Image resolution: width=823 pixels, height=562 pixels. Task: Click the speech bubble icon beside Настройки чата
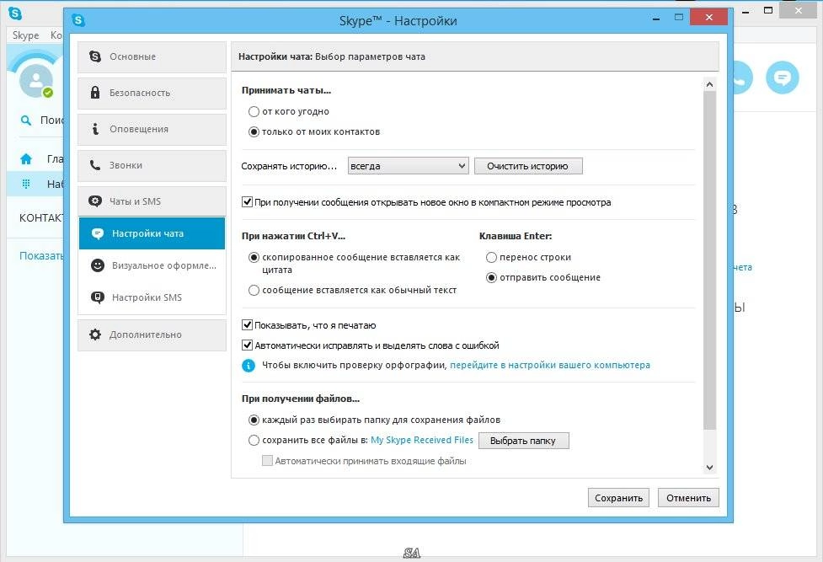click(98, 233)
